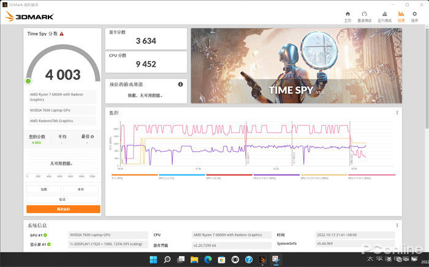This screenshot has width=429, height=267.
Task: Open the system info three-dot menu
Action: (397, 225)
